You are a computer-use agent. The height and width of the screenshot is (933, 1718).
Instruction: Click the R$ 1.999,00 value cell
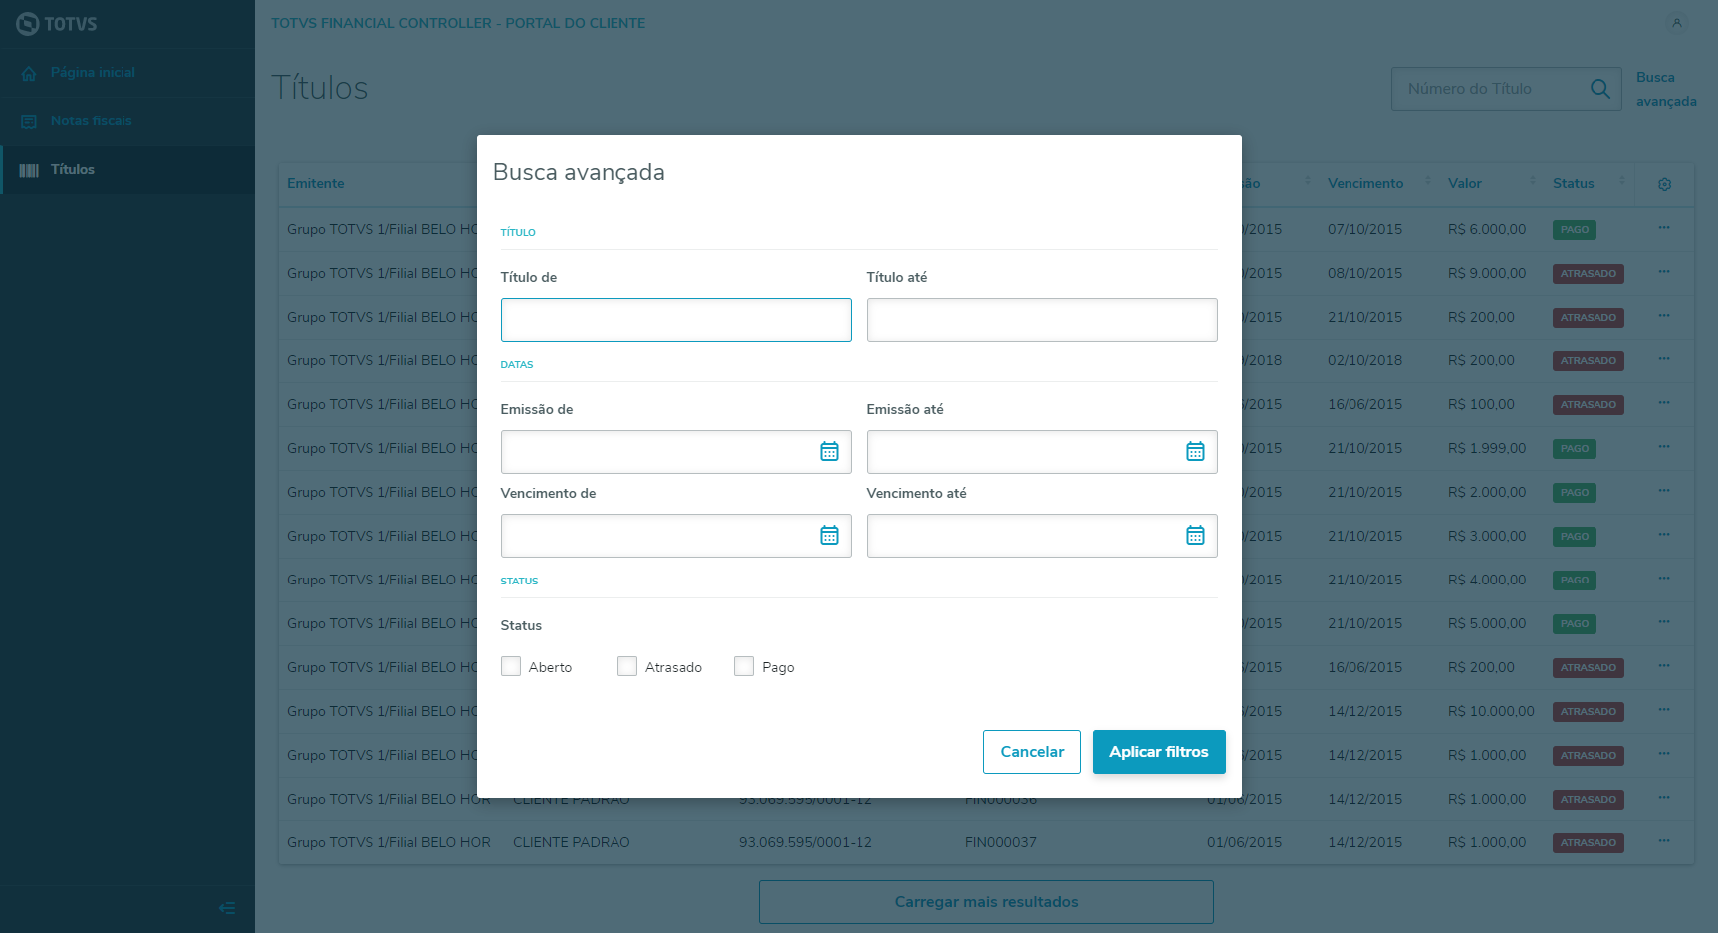[x=1487, y=448]
